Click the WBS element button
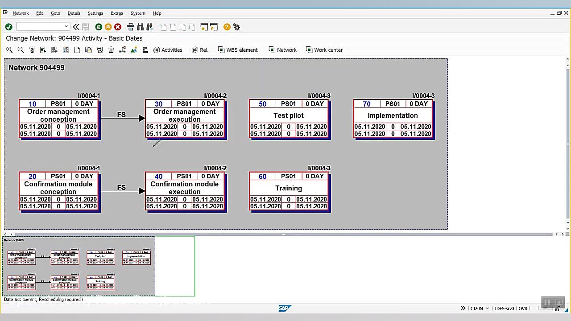The height and width of the screenshot is (321, 571). [x=238, y=50]
